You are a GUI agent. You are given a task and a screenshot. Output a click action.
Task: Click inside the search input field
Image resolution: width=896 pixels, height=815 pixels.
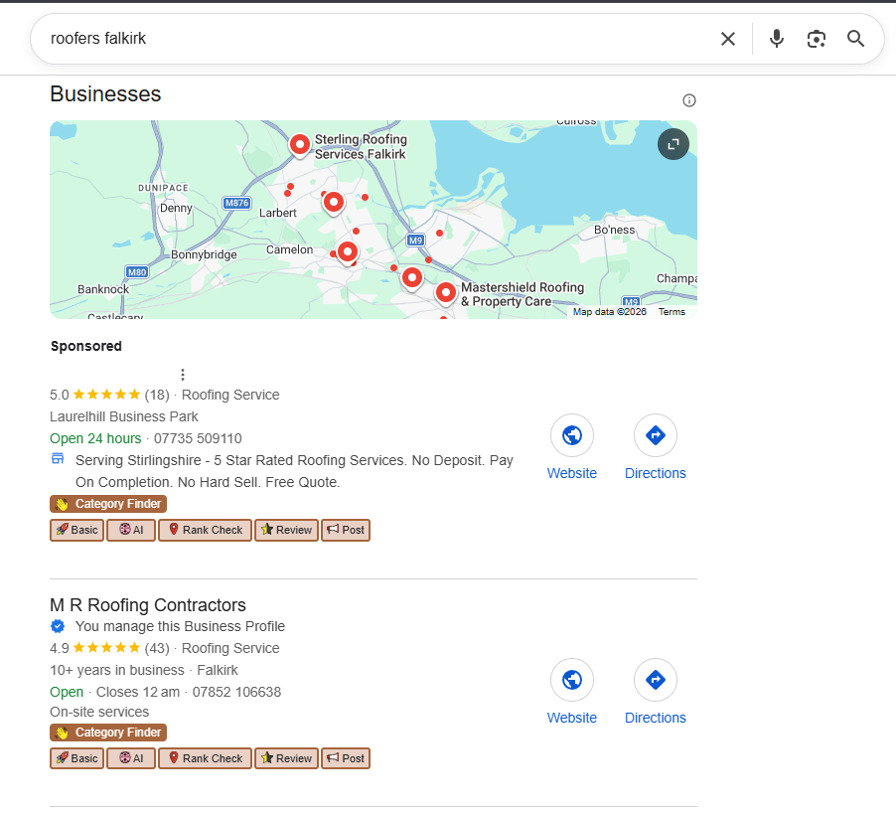click(x=298, y=38)
